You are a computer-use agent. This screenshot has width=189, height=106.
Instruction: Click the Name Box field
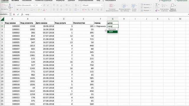(x=4, y=14)
